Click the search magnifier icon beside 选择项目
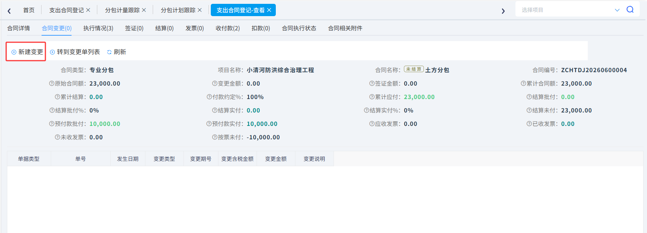Screen dimensions: 647x233 point(630,10)
